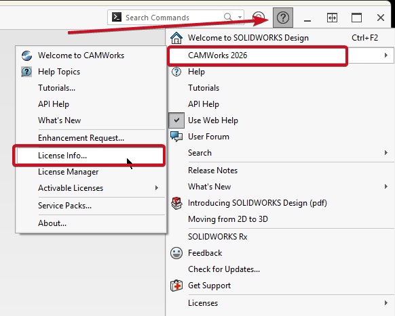Expand the Search submenu arrow

(x=386, y=153)
